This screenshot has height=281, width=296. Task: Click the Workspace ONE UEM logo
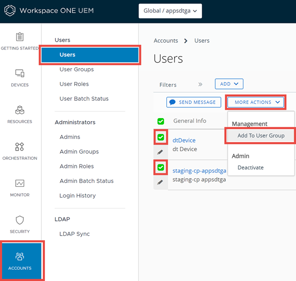(10, 11)
